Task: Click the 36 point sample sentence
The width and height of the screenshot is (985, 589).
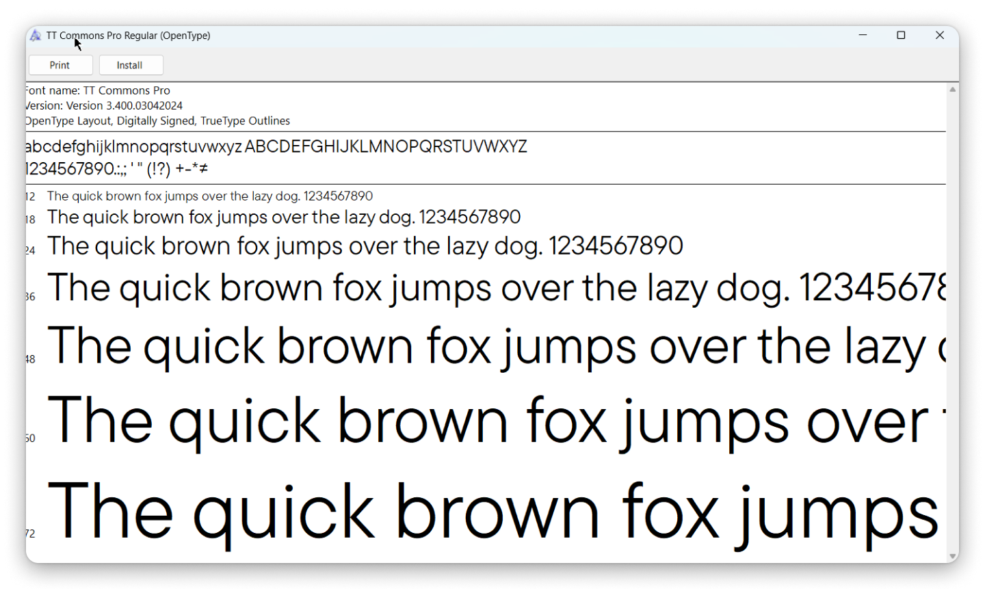Action: click(497, 288)
